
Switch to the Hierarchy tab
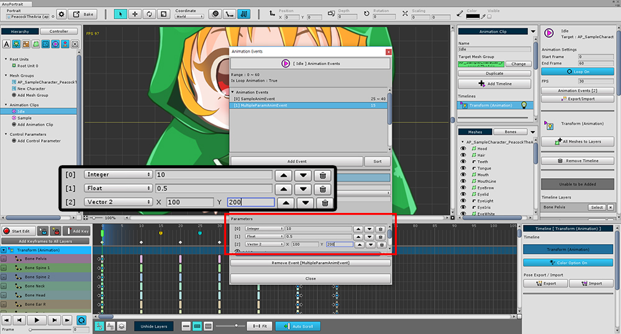(20, 31)
